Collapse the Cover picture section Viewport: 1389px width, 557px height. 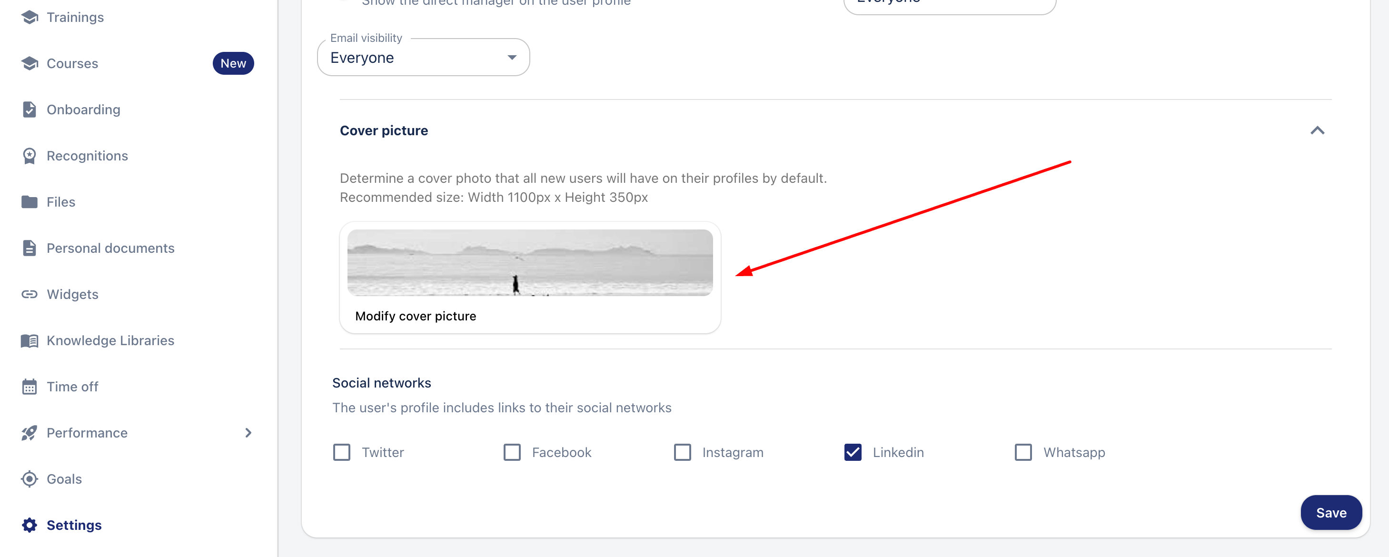pyautogui.click(x=1317, y=130)
